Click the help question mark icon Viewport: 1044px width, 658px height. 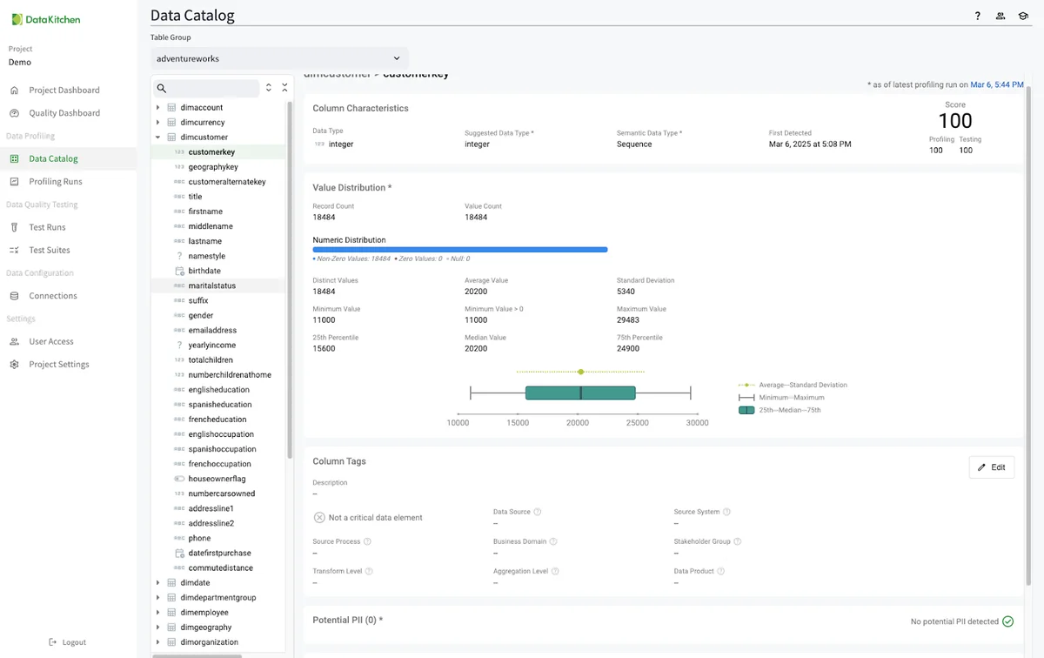coord(978,16)
